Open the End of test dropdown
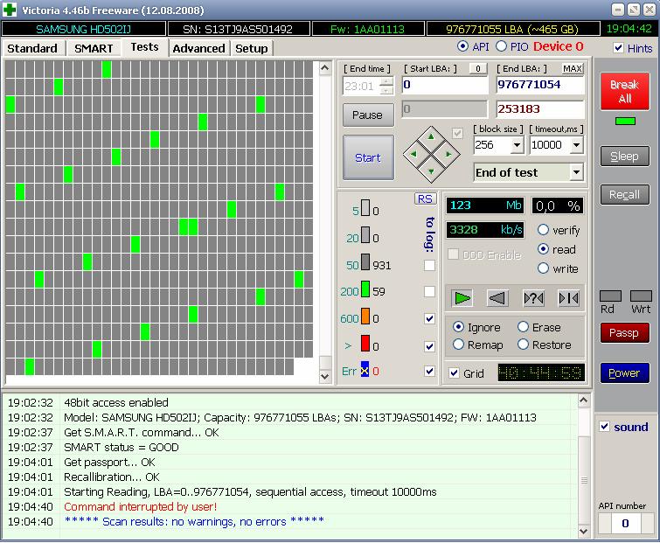 [575, 172]
